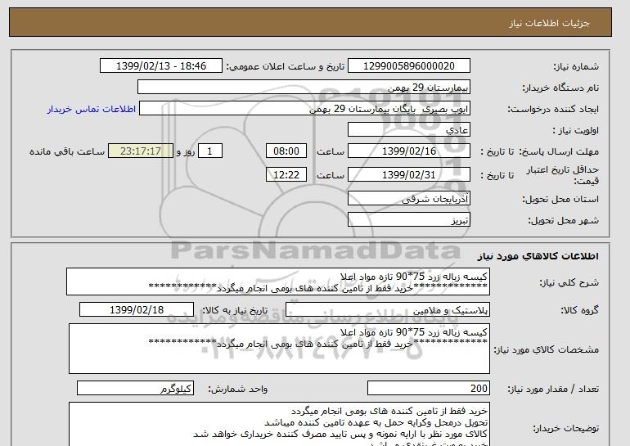
Task: Click the buyer name field بیمارستان 29 بهمن
Action: click(304, 88)
